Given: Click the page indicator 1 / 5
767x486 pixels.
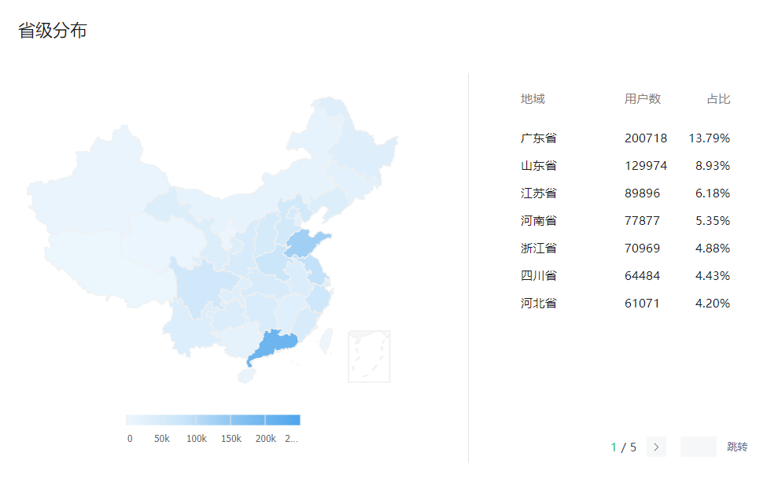Looking at the screenshot, I should pos(624,447).
